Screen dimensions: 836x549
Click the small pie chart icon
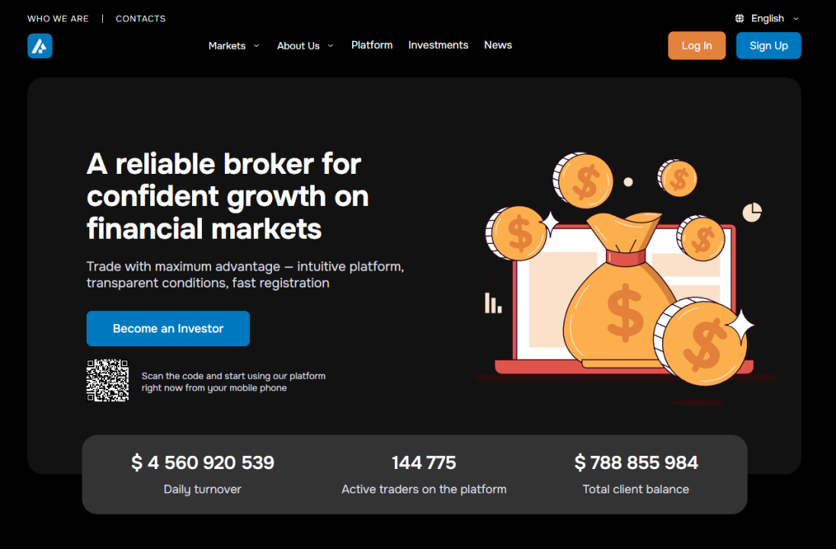[752, 212]
